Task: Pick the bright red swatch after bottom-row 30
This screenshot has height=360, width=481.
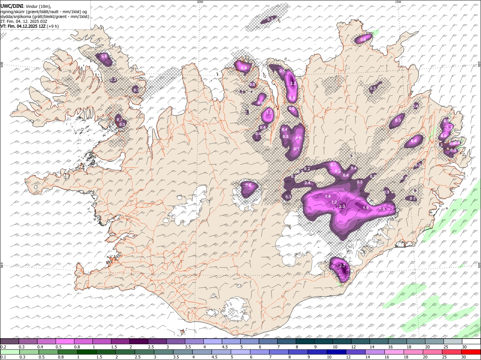Action: coord(471,352)
